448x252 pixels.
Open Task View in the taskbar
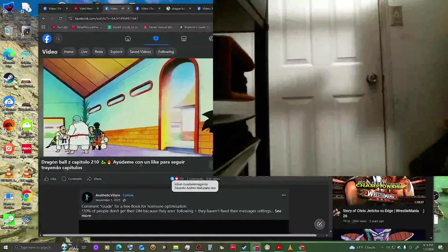tap(84, 247)
